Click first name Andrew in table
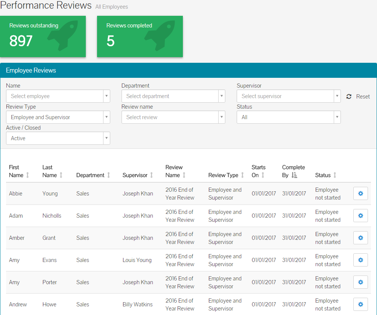Viewport: 377px width, 315px height. [x=18, y=304]
